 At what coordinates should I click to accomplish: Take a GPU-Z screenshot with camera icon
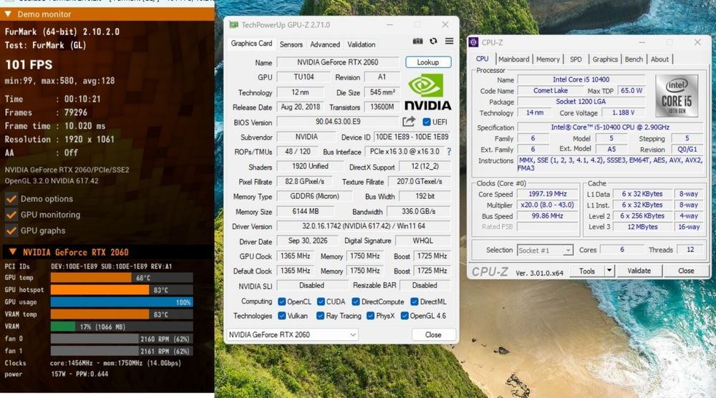(417, 41)
